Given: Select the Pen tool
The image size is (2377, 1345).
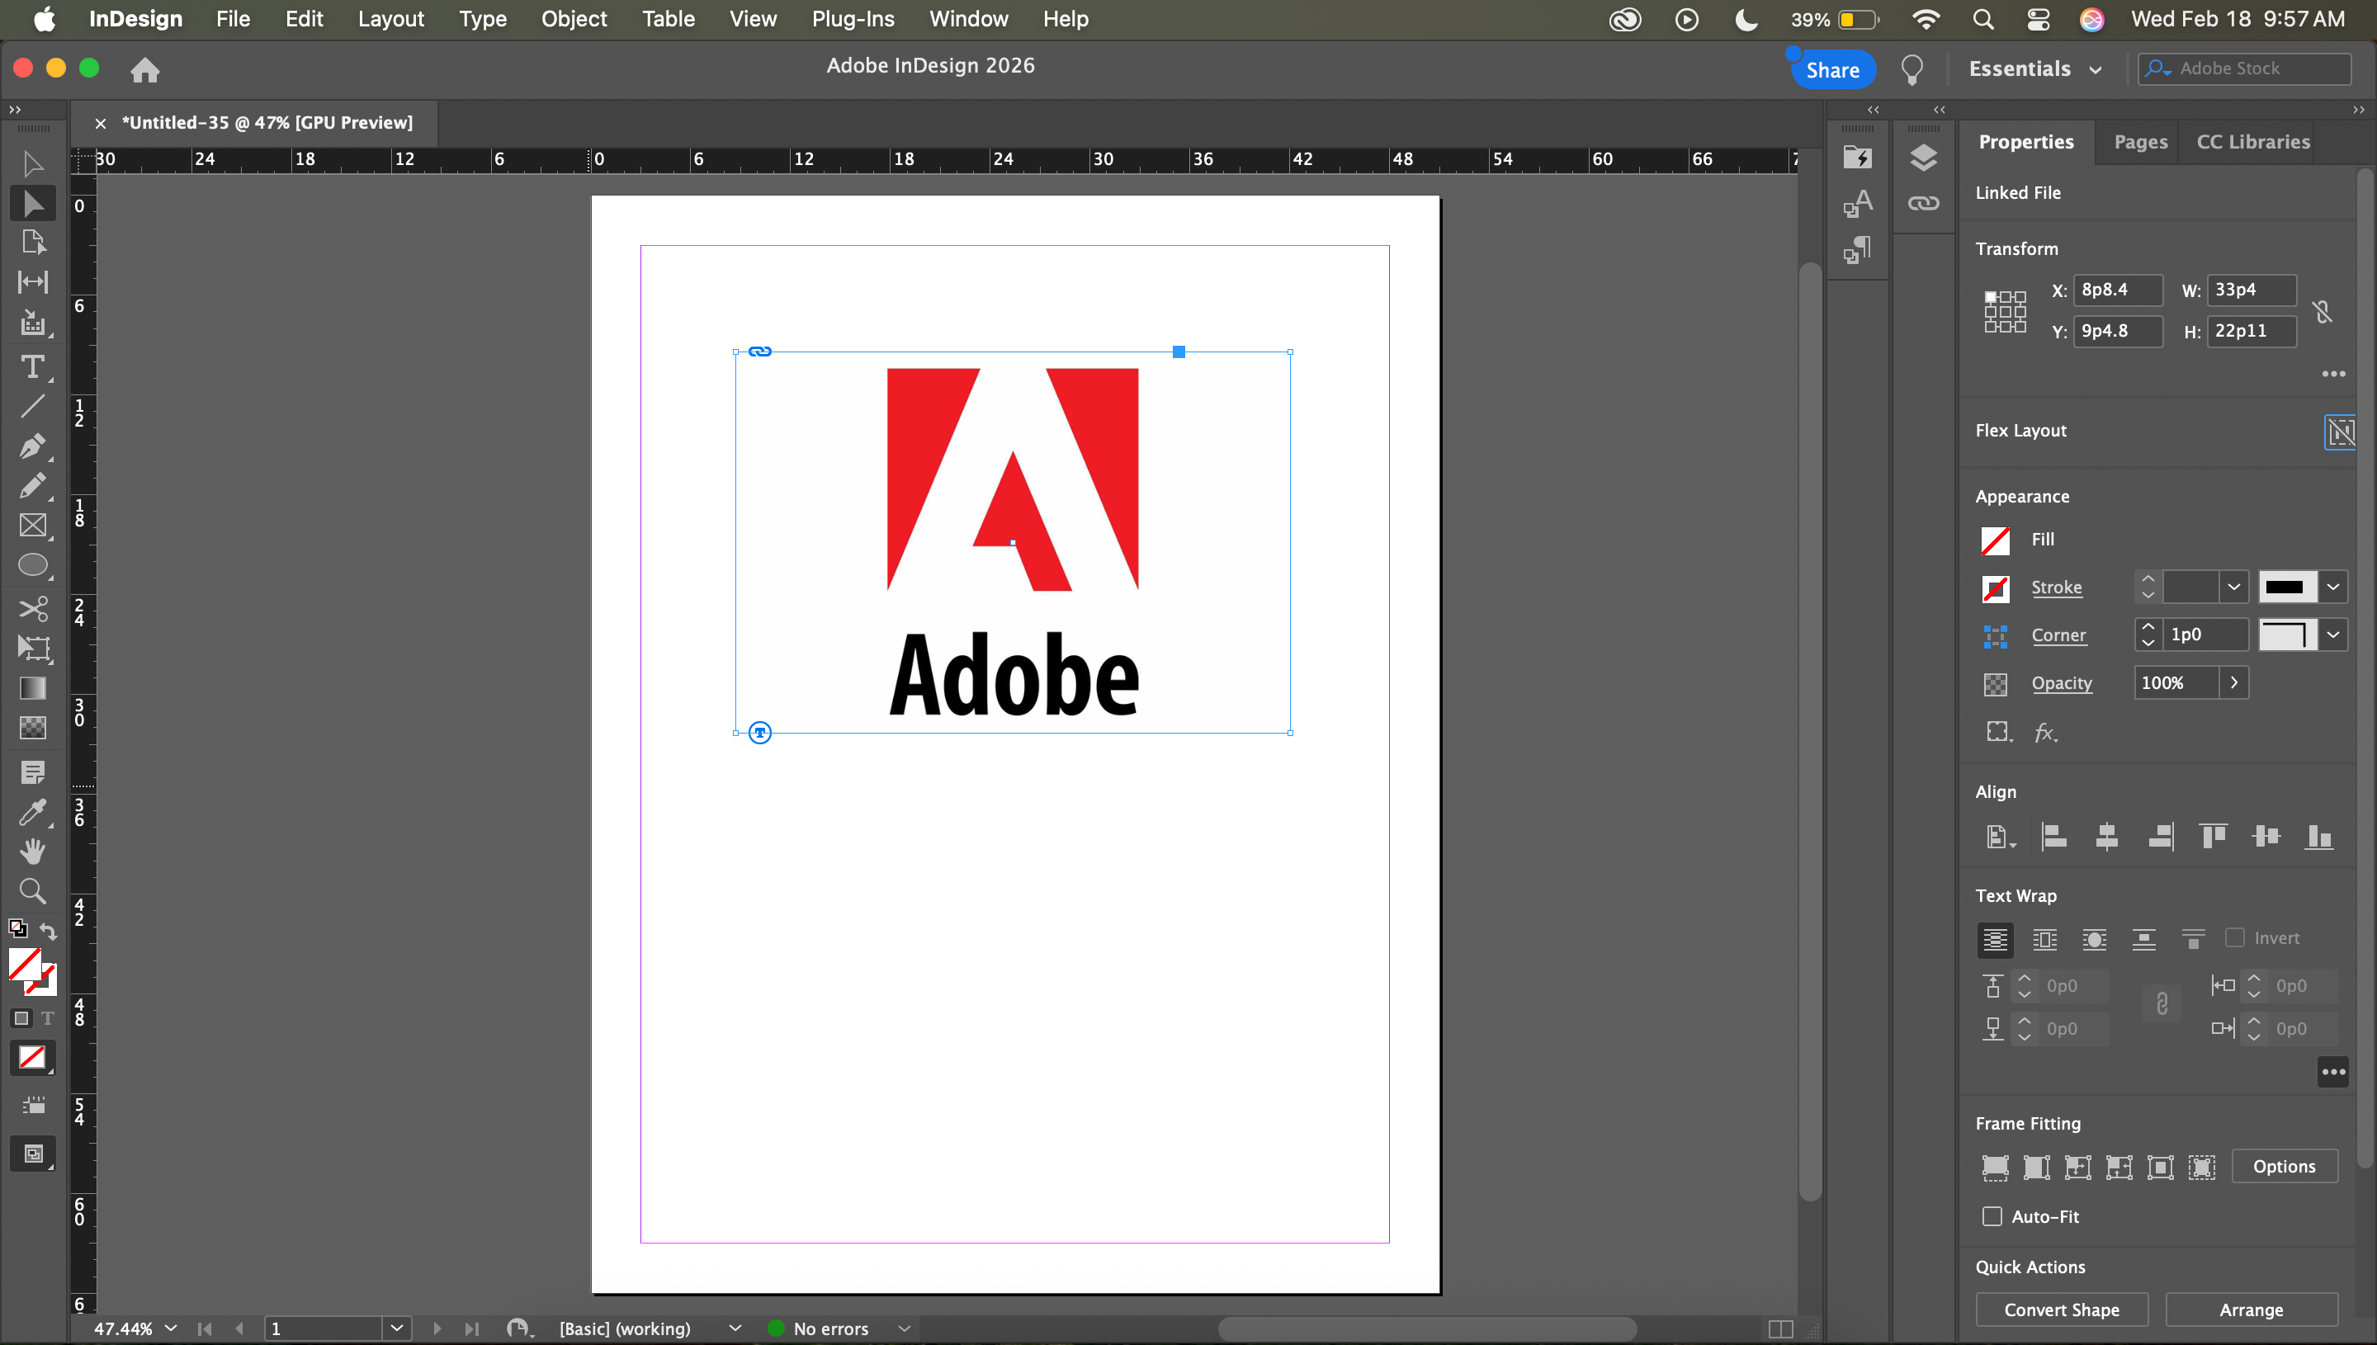Looking at the screenshot, I should 32,446.
